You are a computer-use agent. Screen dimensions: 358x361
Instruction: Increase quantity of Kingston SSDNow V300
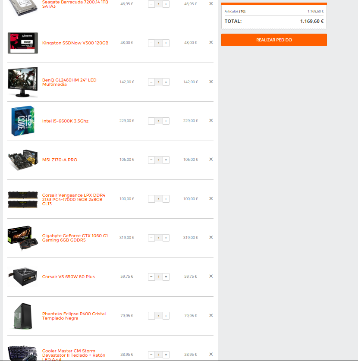[x=166, y=43]
